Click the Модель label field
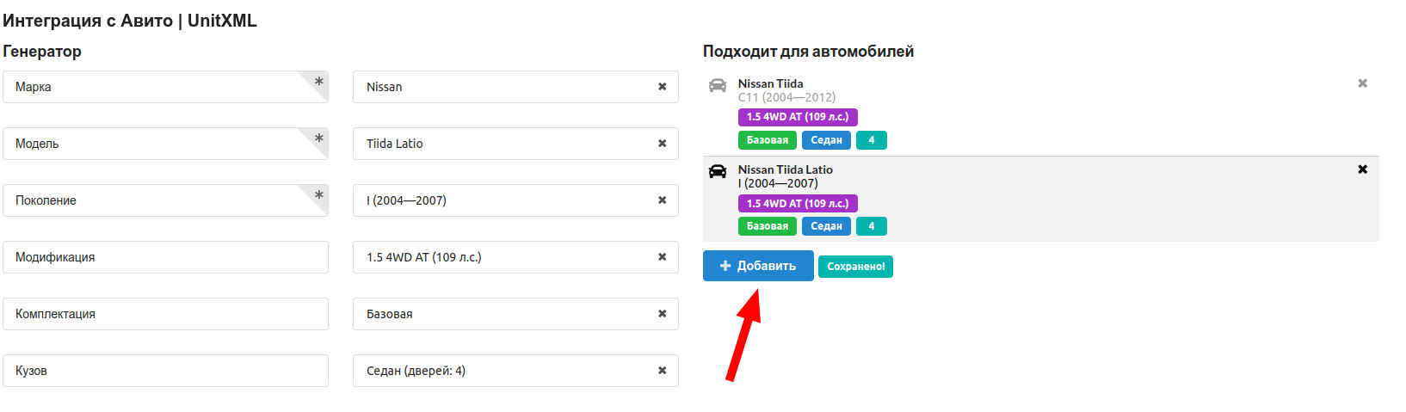The height and width of the screenshot is (412, 1406). 165,144
